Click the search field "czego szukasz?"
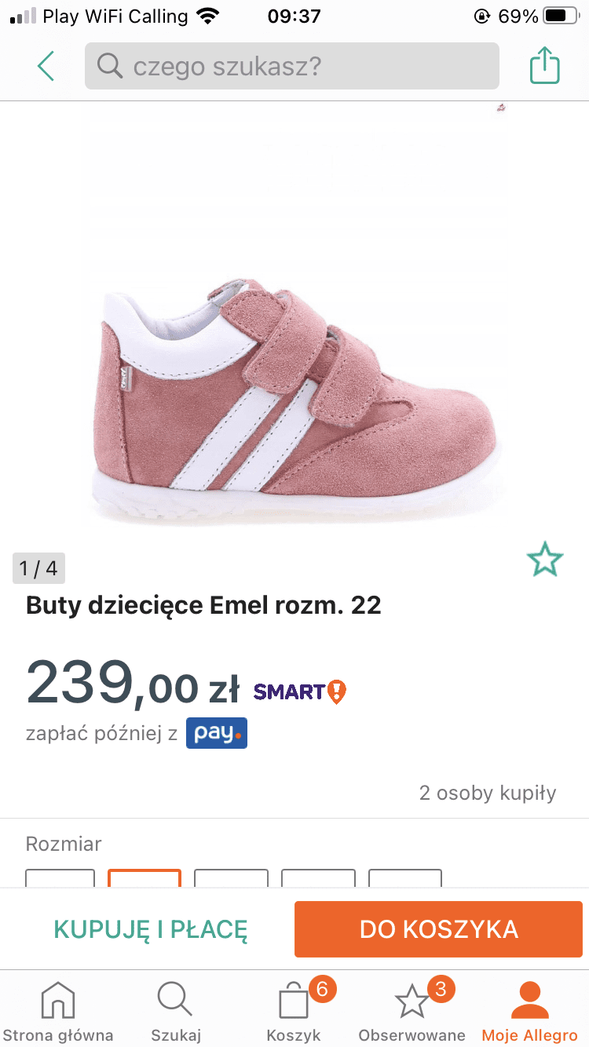The image size is (589, 1047). tap(291, 66)
